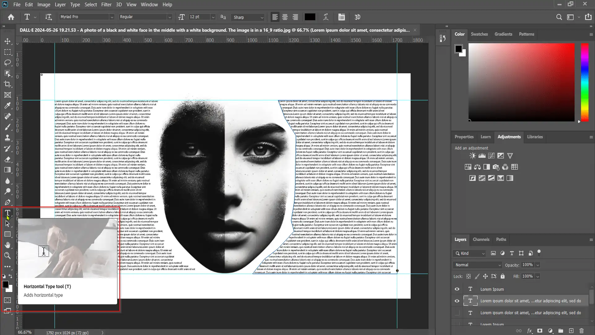Open the Filter menu
This screenshot has width=595, height=335.
coord(106,5)
